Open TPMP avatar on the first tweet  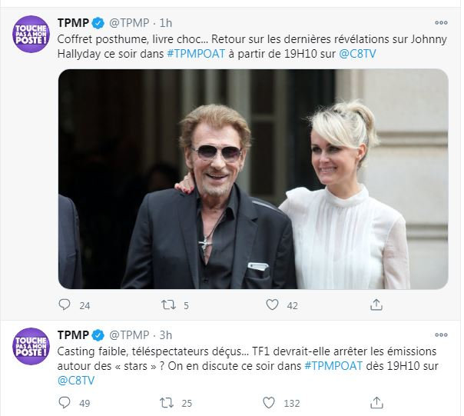31,34
